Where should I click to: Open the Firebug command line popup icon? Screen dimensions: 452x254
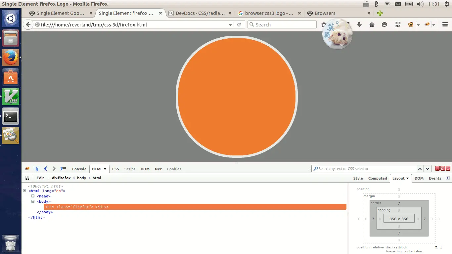[x=63, y=169]
